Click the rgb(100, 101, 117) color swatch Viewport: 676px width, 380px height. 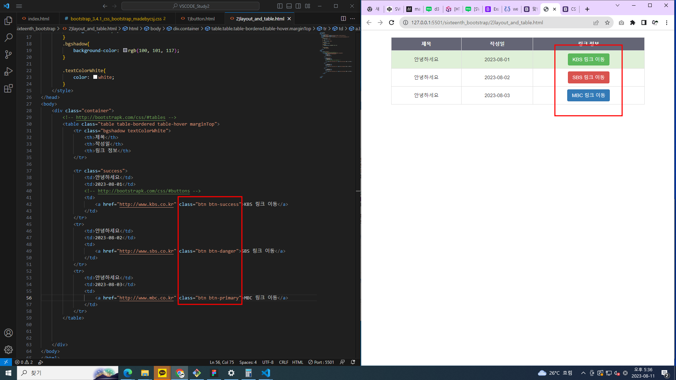click(125, 50)
